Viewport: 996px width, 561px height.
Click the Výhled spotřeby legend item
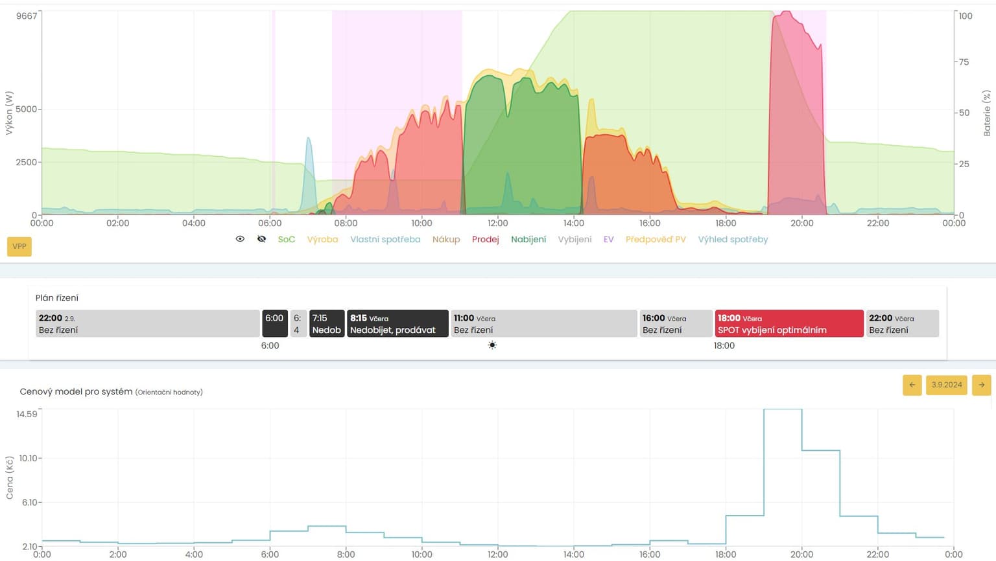click(x=733, y=240)
